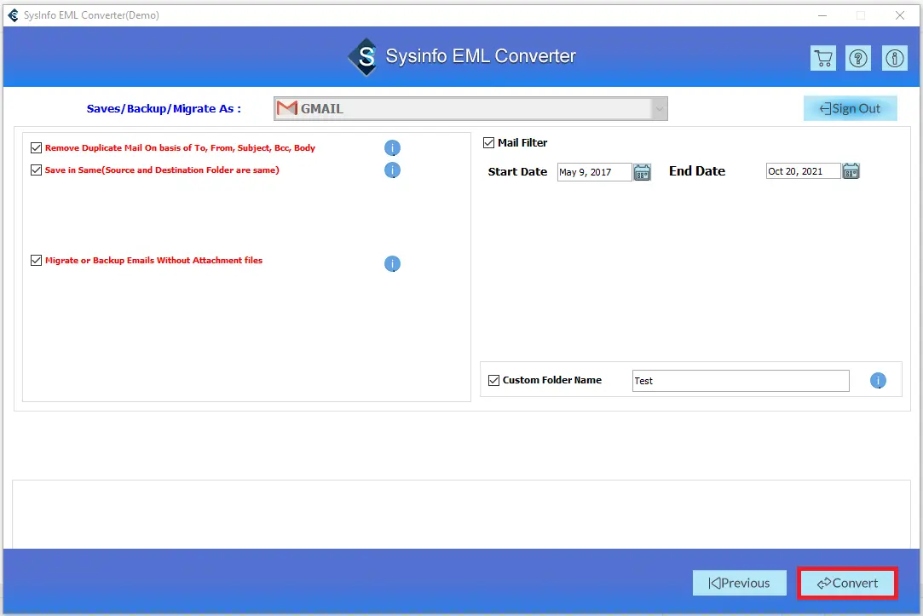Click the Start Date label

pos(517,172)
